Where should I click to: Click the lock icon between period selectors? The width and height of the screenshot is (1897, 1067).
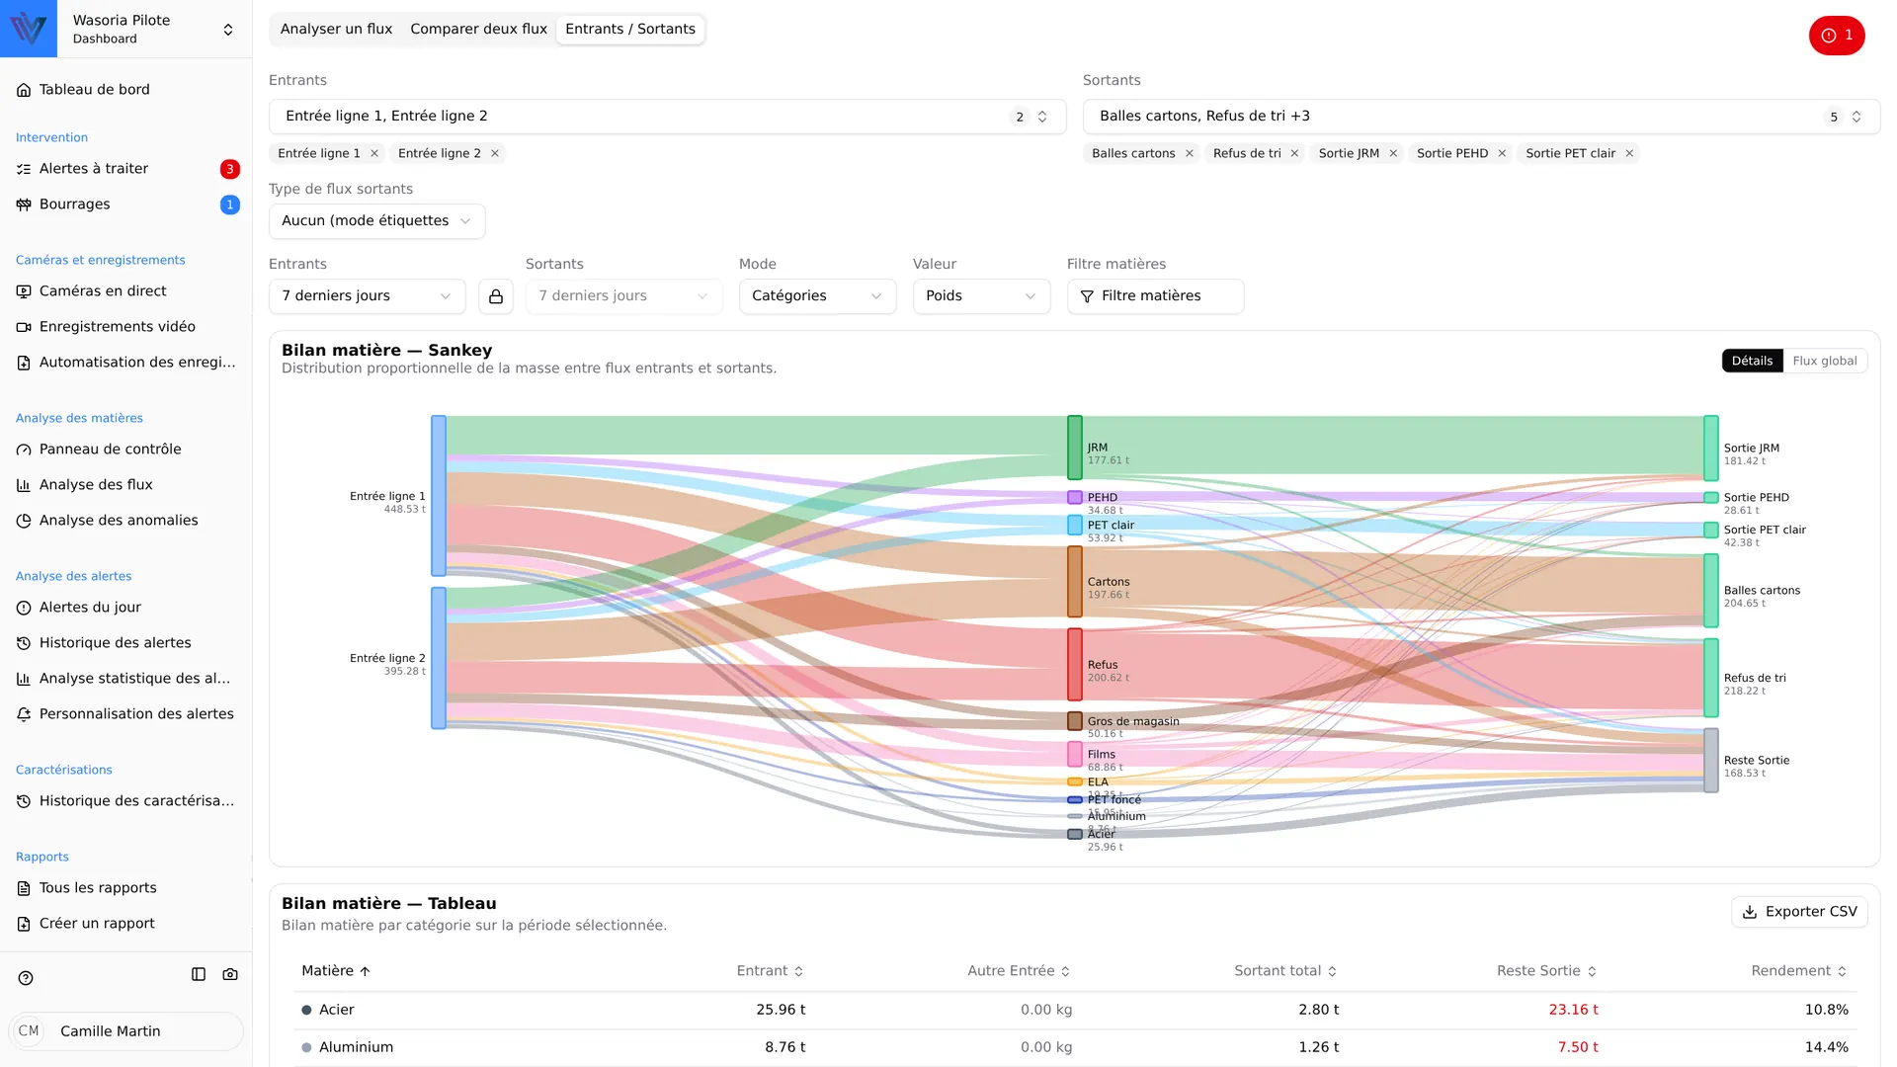496,296
